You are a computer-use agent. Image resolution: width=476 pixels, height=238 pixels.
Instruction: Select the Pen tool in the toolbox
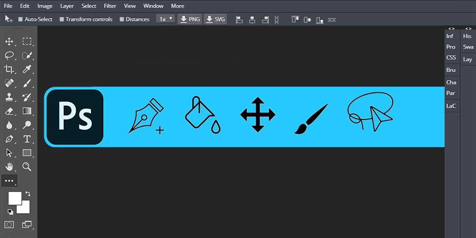point(9,139)
